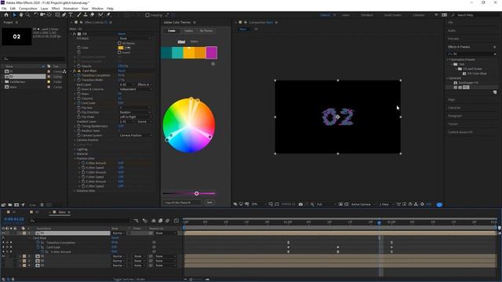Expand the Position Jitter group
The width and height of the screenshot is (502, 282).
pyautogui.click(x=75, y=158)
